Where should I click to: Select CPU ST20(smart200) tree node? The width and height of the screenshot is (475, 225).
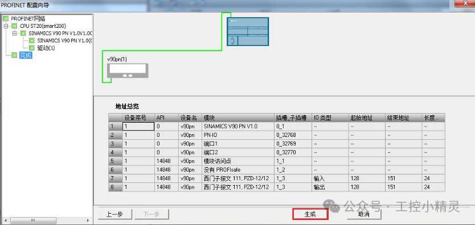[x=43, y=26]
